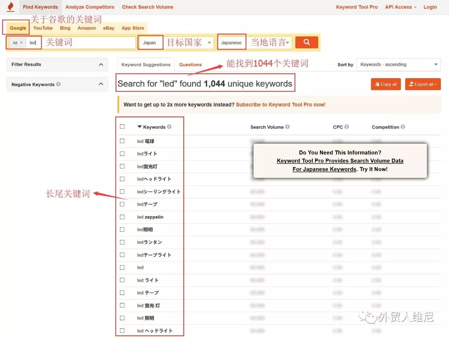
Task: Open the Keyword Suggestions tab
Action: tap(146, 64)
